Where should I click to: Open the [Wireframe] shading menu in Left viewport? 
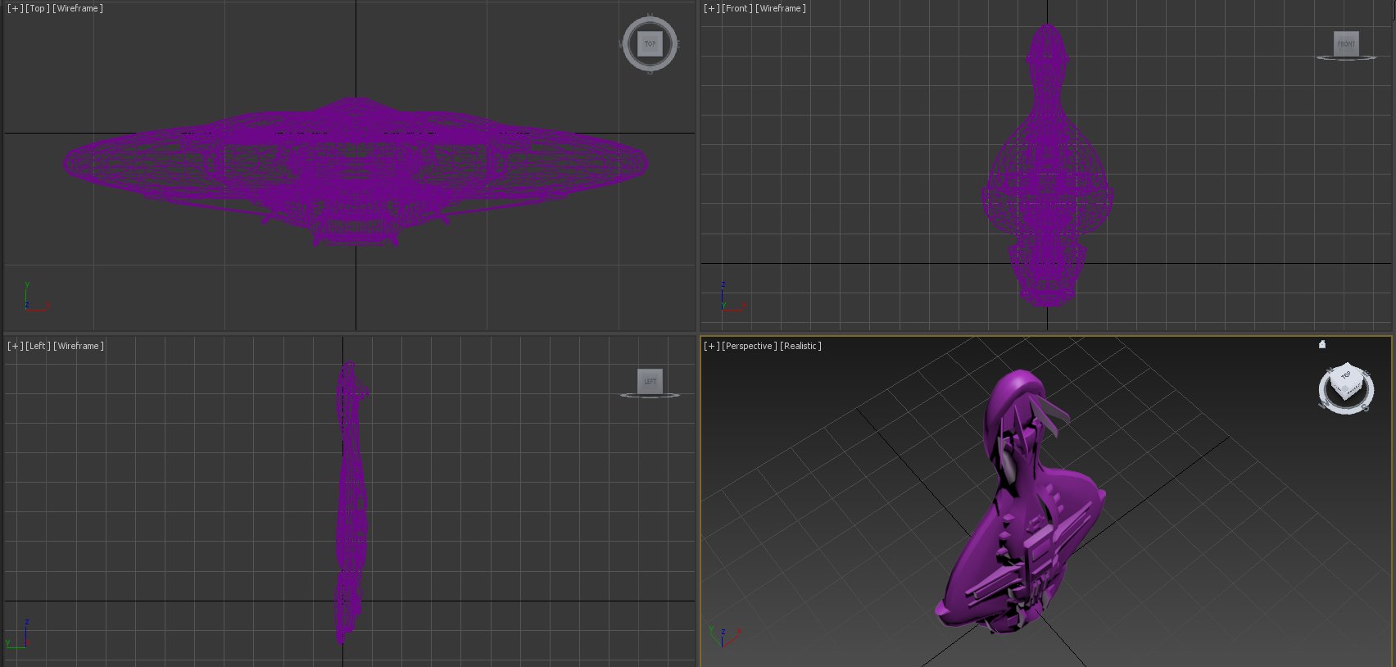coord(79,346)
